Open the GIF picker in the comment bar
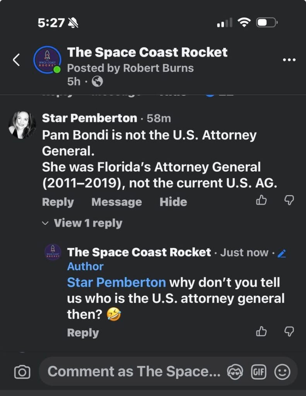The height and width of the screenshot is (396, 306). tap(259, 372)
